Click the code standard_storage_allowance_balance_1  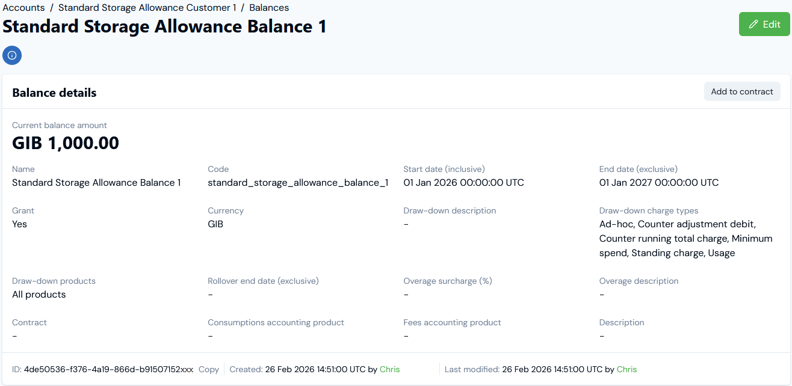tap(298, 182)
